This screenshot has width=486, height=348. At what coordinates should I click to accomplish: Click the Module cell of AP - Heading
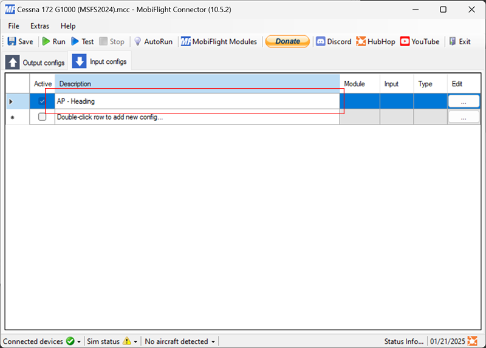tap(360, 101)
